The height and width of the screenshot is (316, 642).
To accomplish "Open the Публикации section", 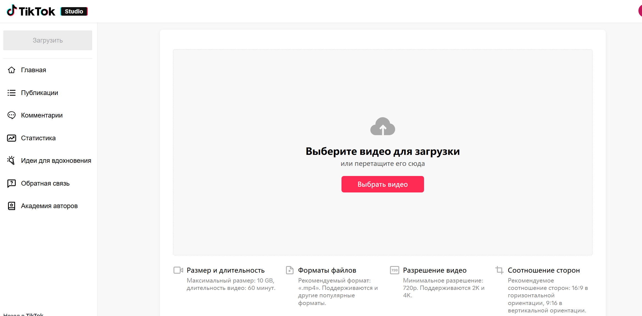I will point(40,93).
